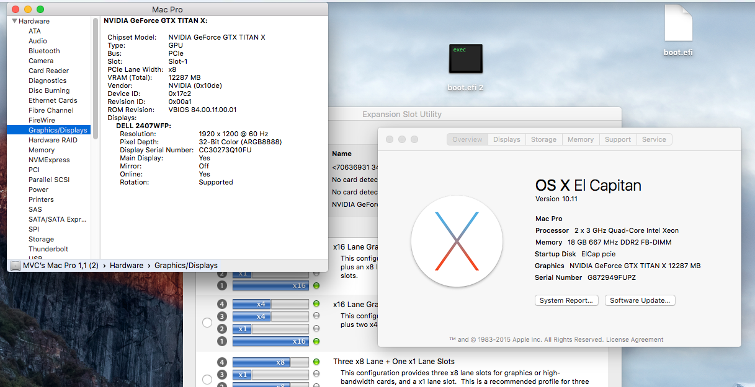Open the Service tab in About This Mac
This screenshot has height=387, width=755.
[x=654, y=139]
